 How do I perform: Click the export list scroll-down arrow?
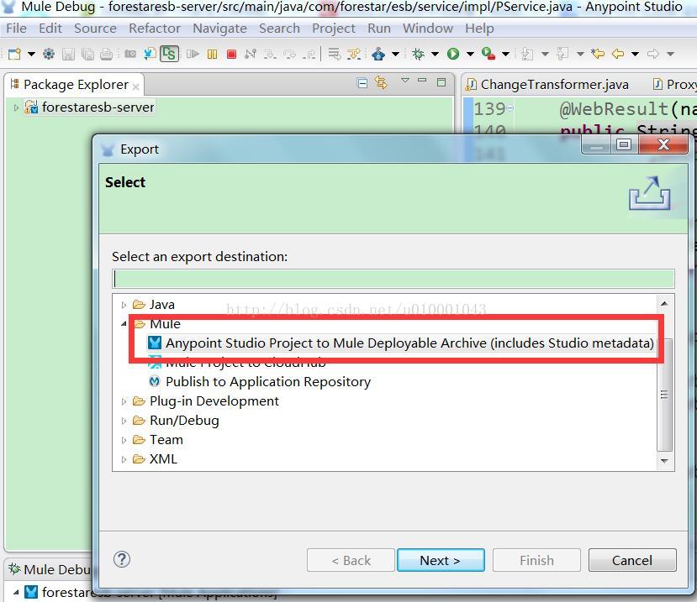[664, 461]
